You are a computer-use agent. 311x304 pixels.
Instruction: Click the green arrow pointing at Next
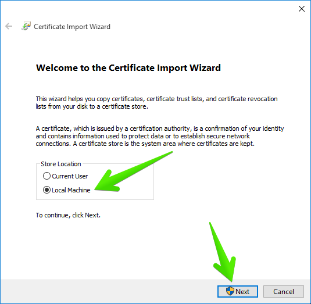coord(223,252)
